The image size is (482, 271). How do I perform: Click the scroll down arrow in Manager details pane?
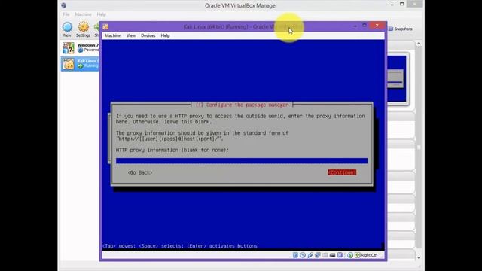[x=419, y=257]
